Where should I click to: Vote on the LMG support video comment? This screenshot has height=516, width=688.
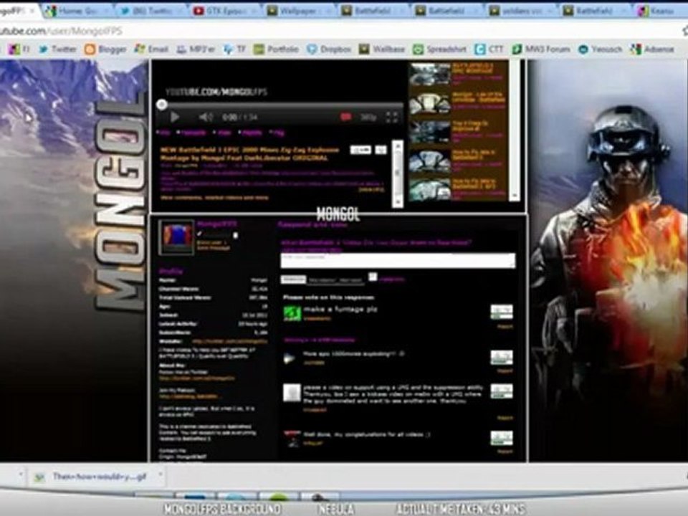coord(502,391)
